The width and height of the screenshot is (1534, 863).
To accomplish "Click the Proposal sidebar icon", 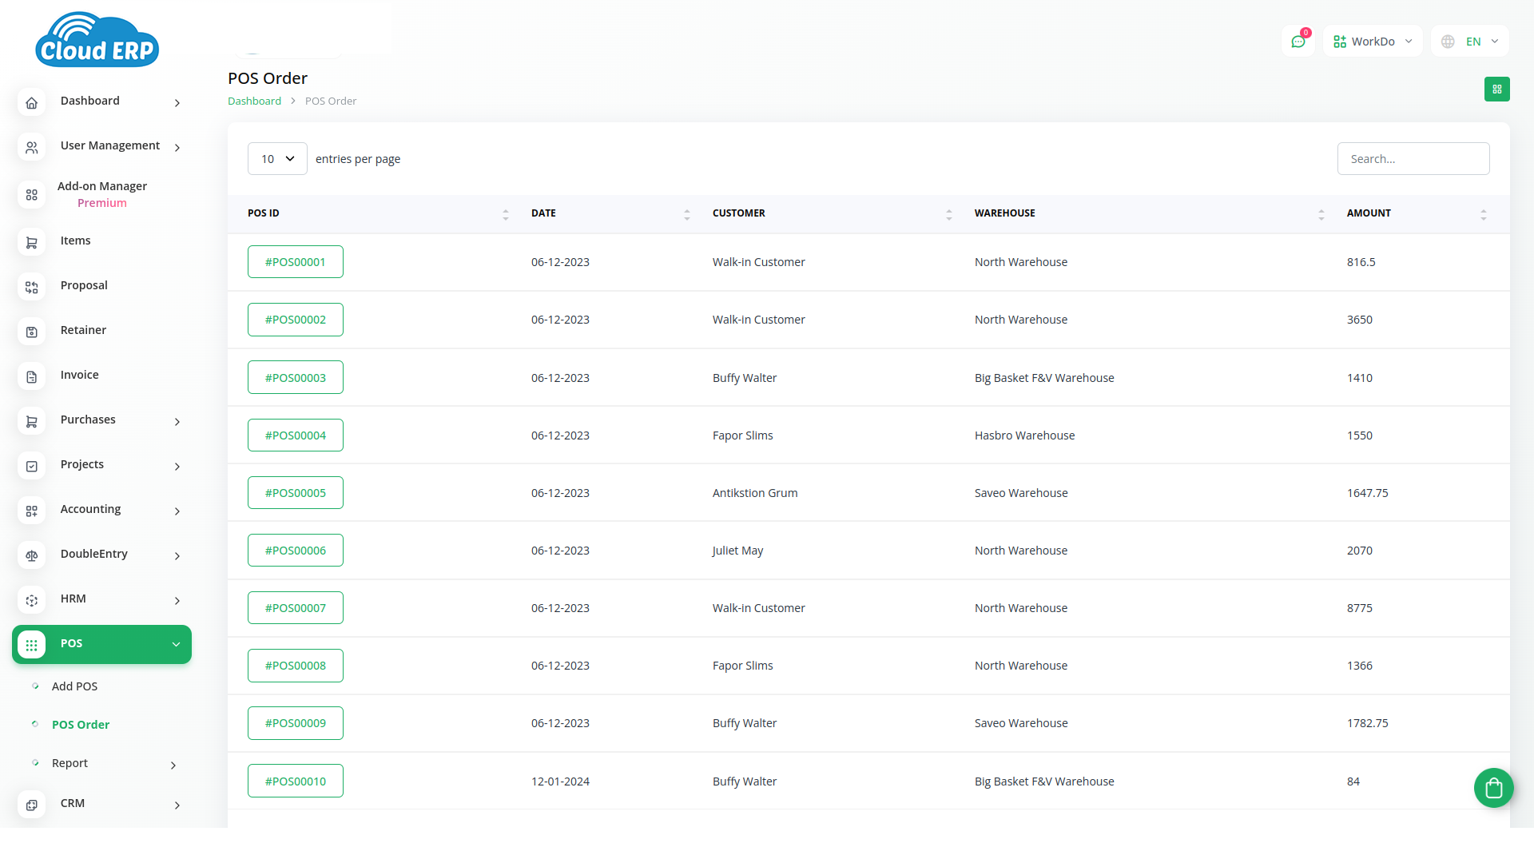I will 32,287.
